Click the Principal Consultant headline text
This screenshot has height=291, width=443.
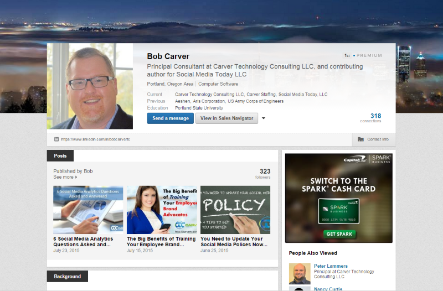coord(255,70)
